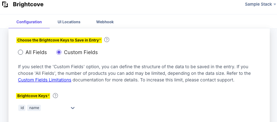Switch to the UI Locations tab
277x122 pixels.
(69, 22)
